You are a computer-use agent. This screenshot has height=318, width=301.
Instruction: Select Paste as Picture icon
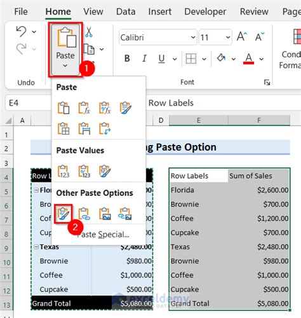coord(105,214)
